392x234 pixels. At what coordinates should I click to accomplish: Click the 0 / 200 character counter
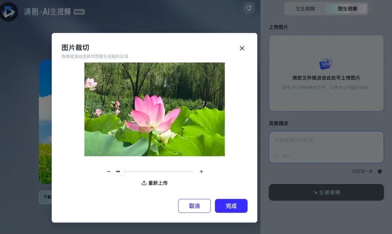point(282,156)
